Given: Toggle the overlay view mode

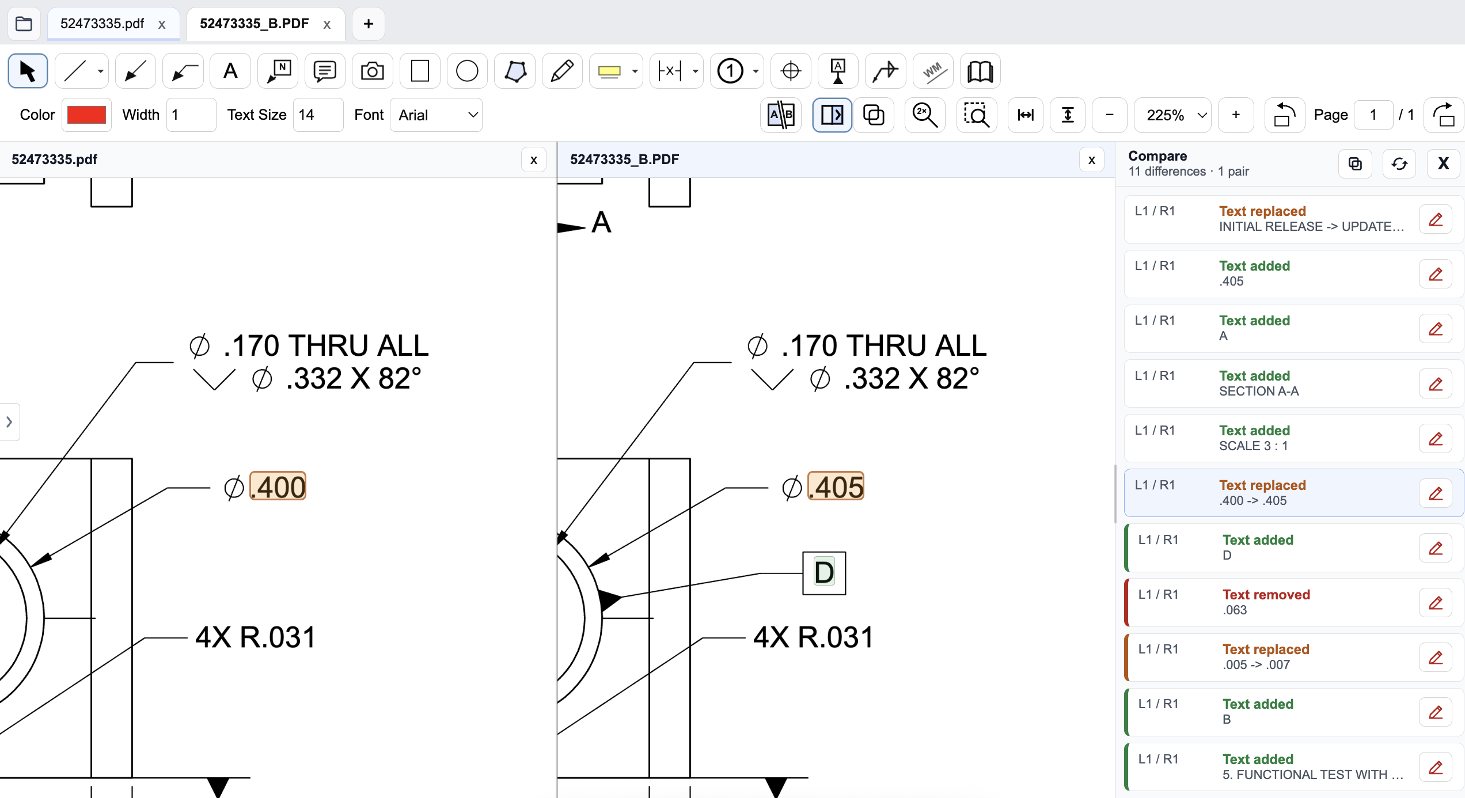Looking at the screenshot, I should (874, 115).
